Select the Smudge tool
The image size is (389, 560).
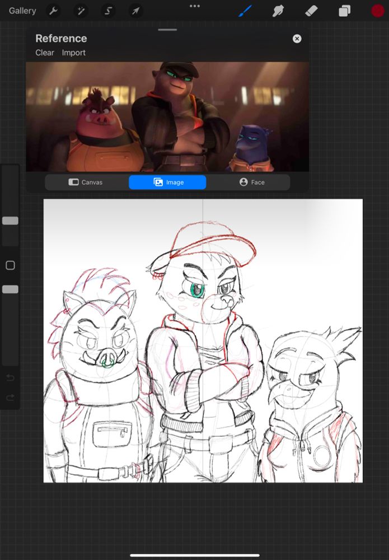point(278,11)
